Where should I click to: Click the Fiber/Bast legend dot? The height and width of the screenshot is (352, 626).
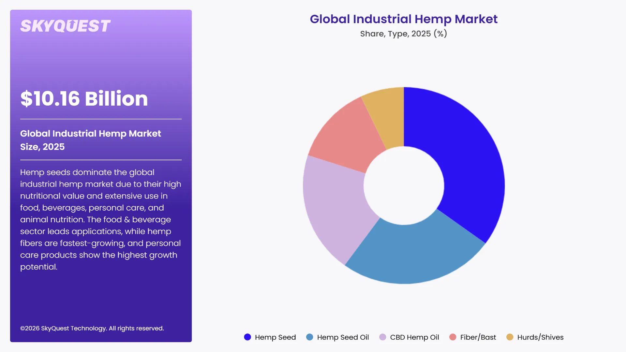(x=453, y=337)
